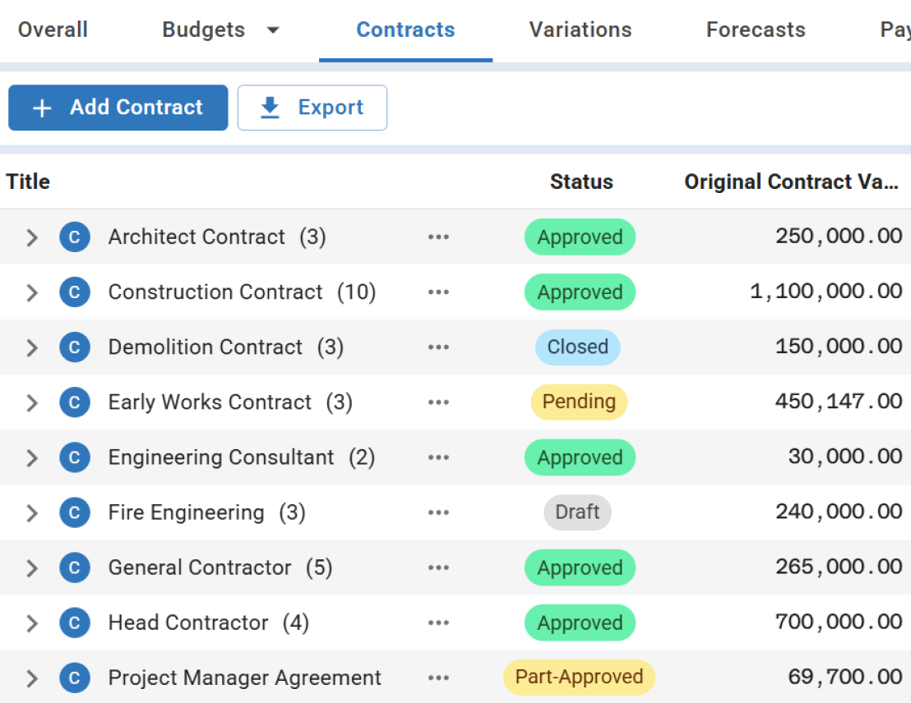Click the plus icon on Add Contract
911x703 pixels.
(x=40, y=107)
